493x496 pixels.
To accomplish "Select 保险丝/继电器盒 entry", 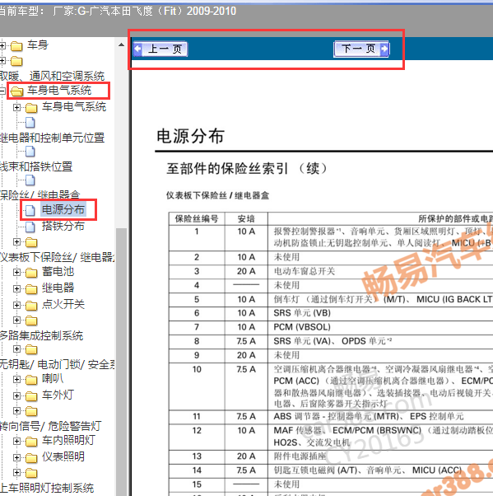I will pos(40,194).
